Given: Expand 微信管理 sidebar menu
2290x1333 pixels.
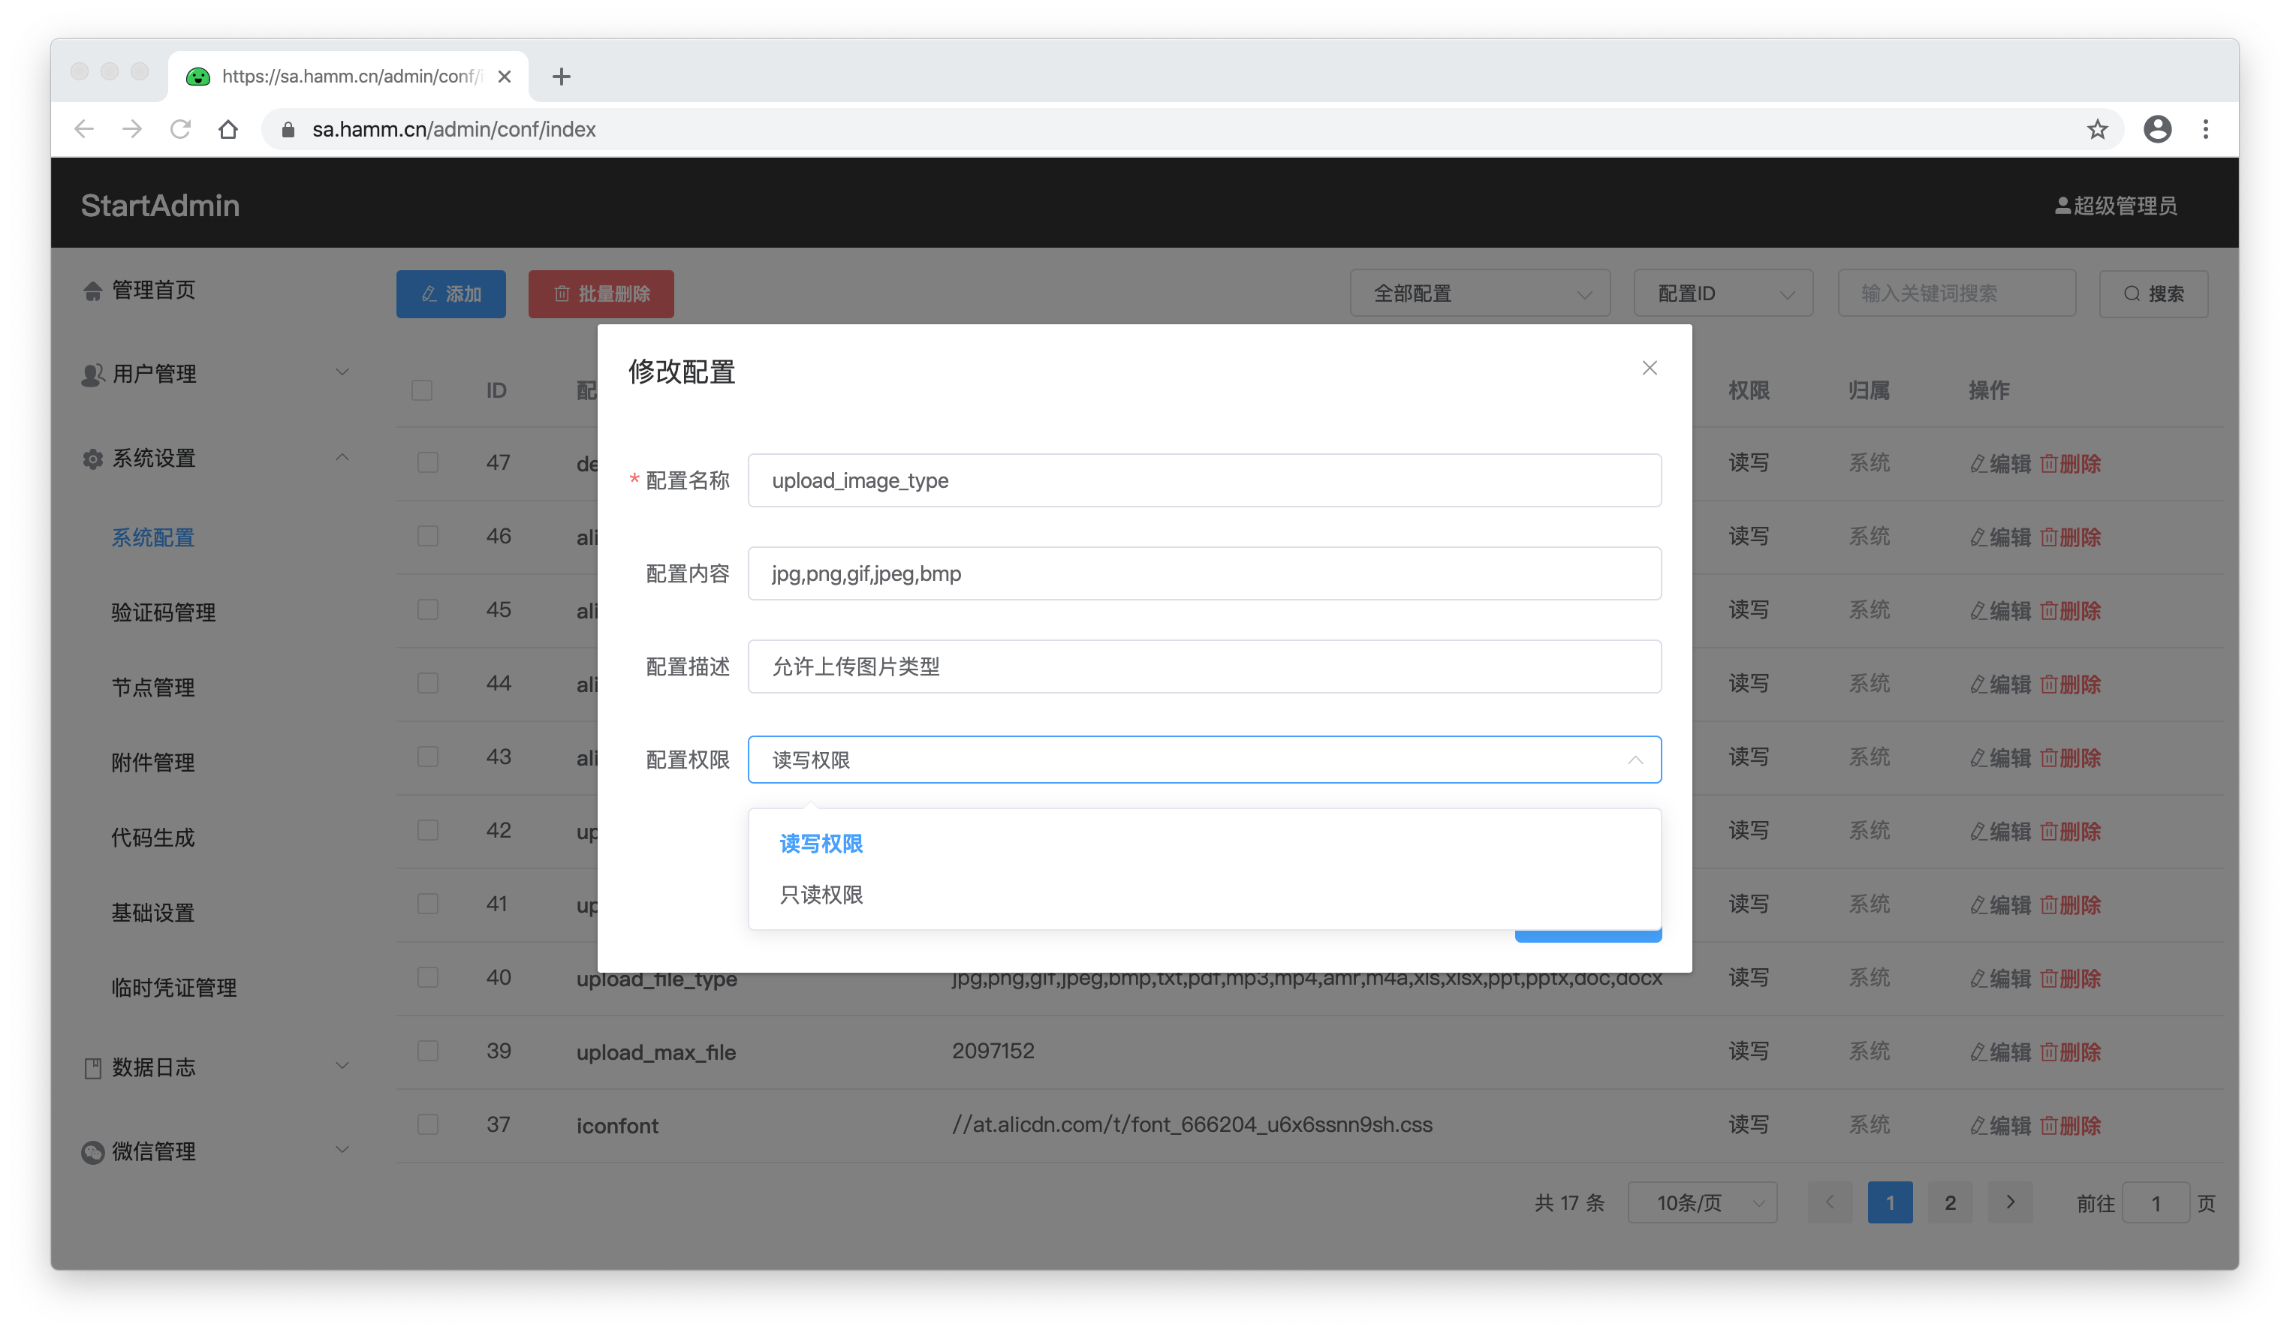Looking at the screenshot, I should (x=215, y=1151).
